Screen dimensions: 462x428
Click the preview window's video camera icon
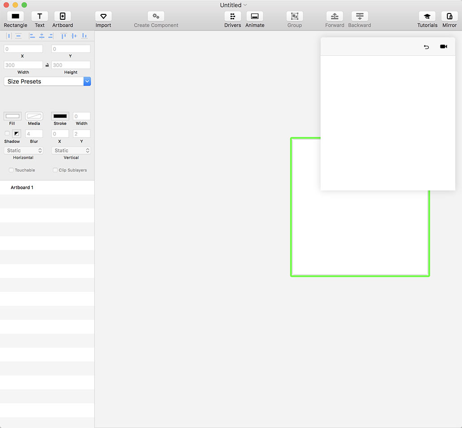pos(444,47)
